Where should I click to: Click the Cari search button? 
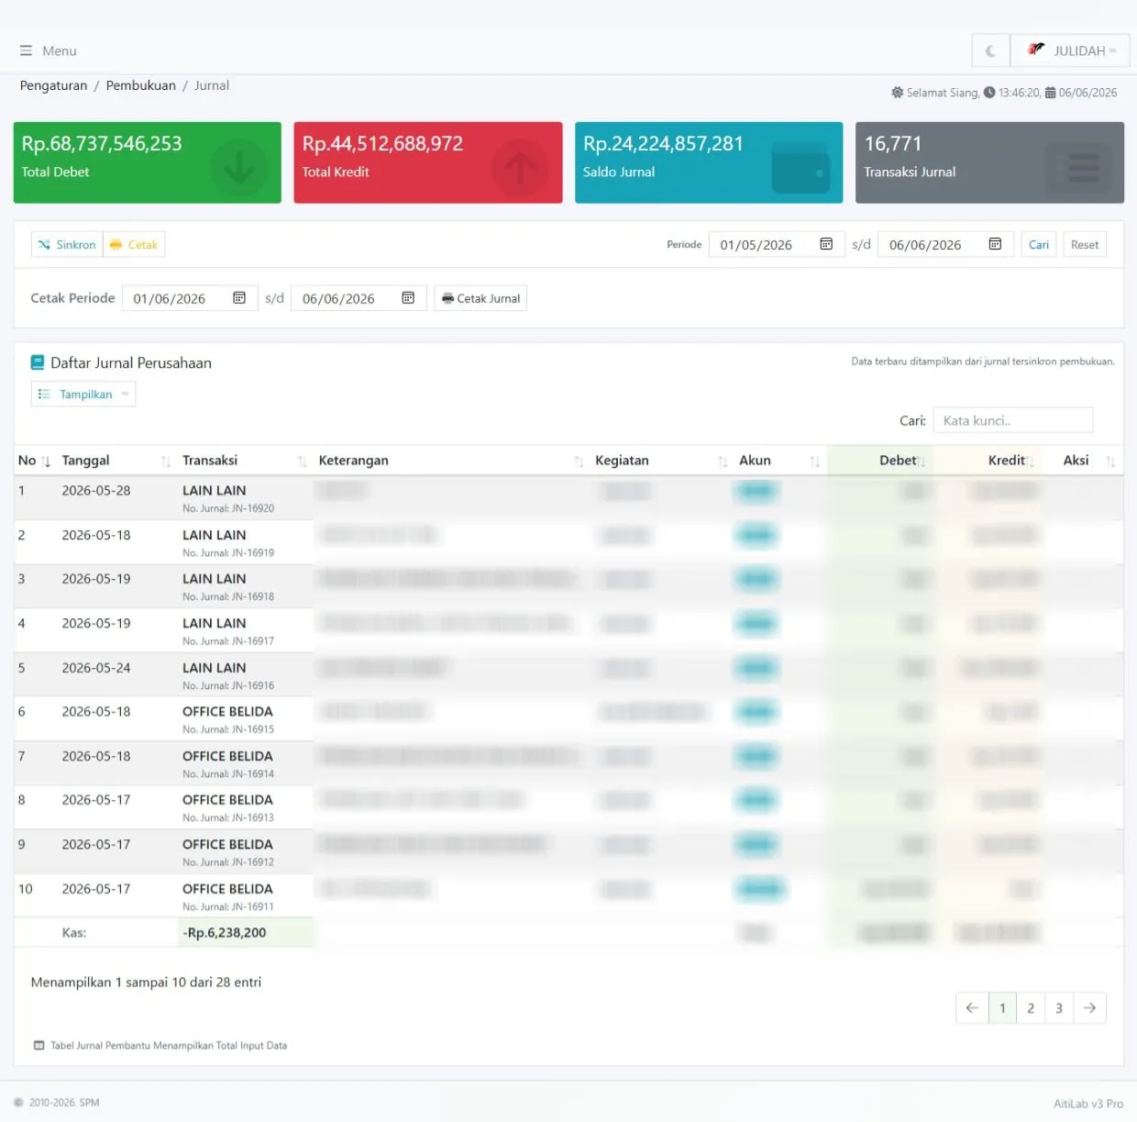(1039, 245)
